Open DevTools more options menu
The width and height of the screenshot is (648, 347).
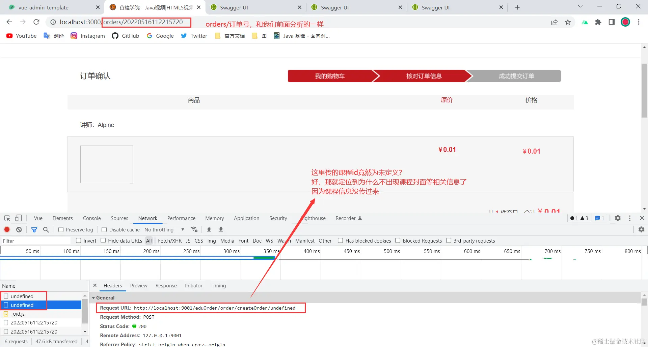[x=630, y=218]
